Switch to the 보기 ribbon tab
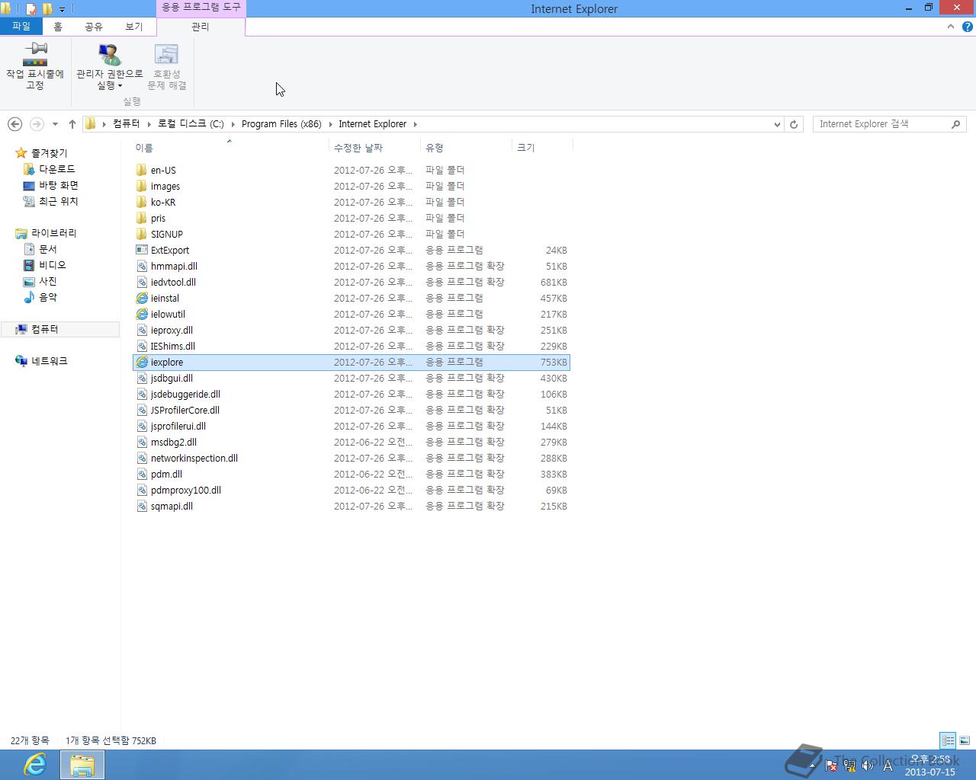Viewport: 976px width, 780px height. [134, 26]
